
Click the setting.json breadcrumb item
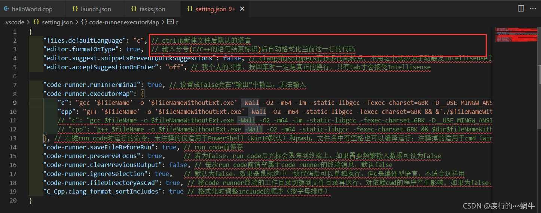coord(53,22)
